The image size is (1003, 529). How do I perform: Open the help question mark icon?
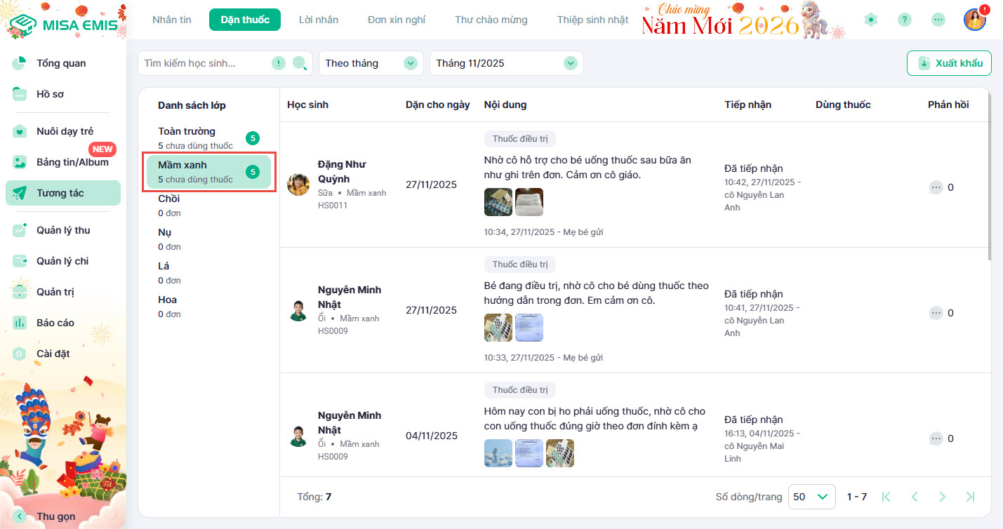click(x=905, y=20)
